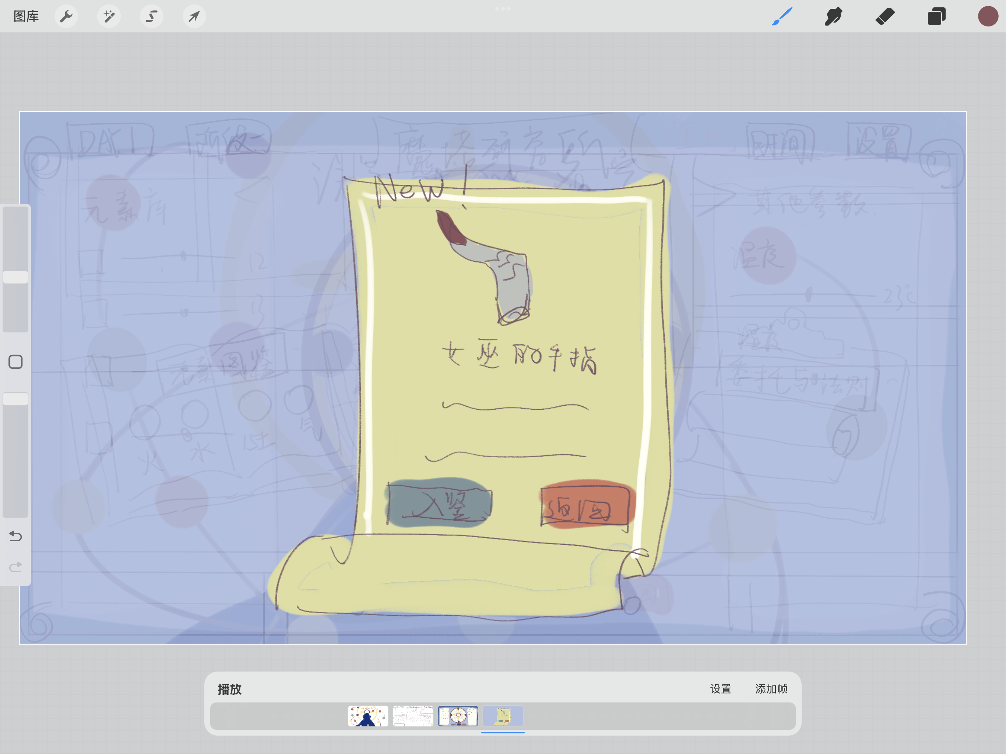Click the brush size slider handle
This screenshot has width=1006, height=754.
[15, 277]
